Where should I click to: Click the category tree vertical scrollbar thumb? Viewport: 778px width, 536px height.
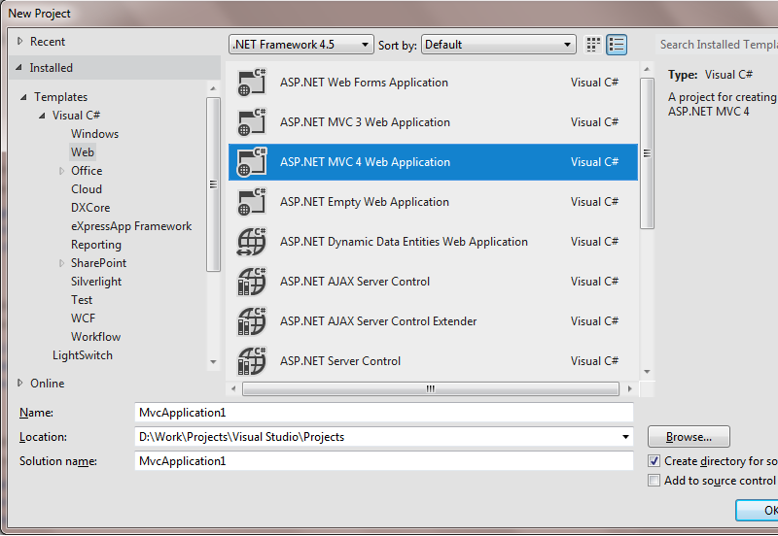pos(213,184)
